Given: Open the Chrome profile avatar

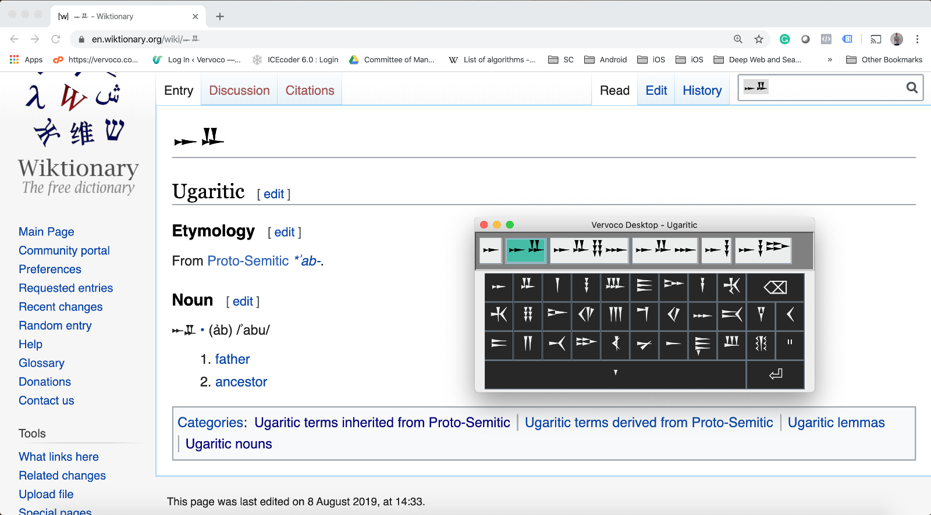Looking at the screenshot, I should 897,39.
